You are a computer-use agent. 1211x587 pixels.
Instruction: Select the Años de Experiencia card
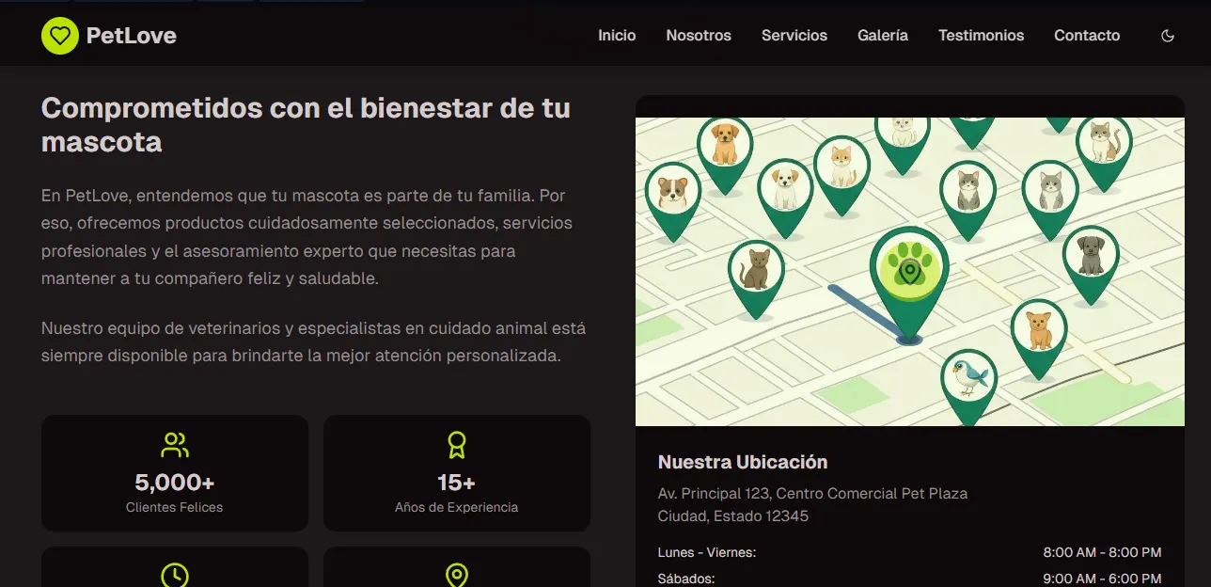[x=457, y=473]
